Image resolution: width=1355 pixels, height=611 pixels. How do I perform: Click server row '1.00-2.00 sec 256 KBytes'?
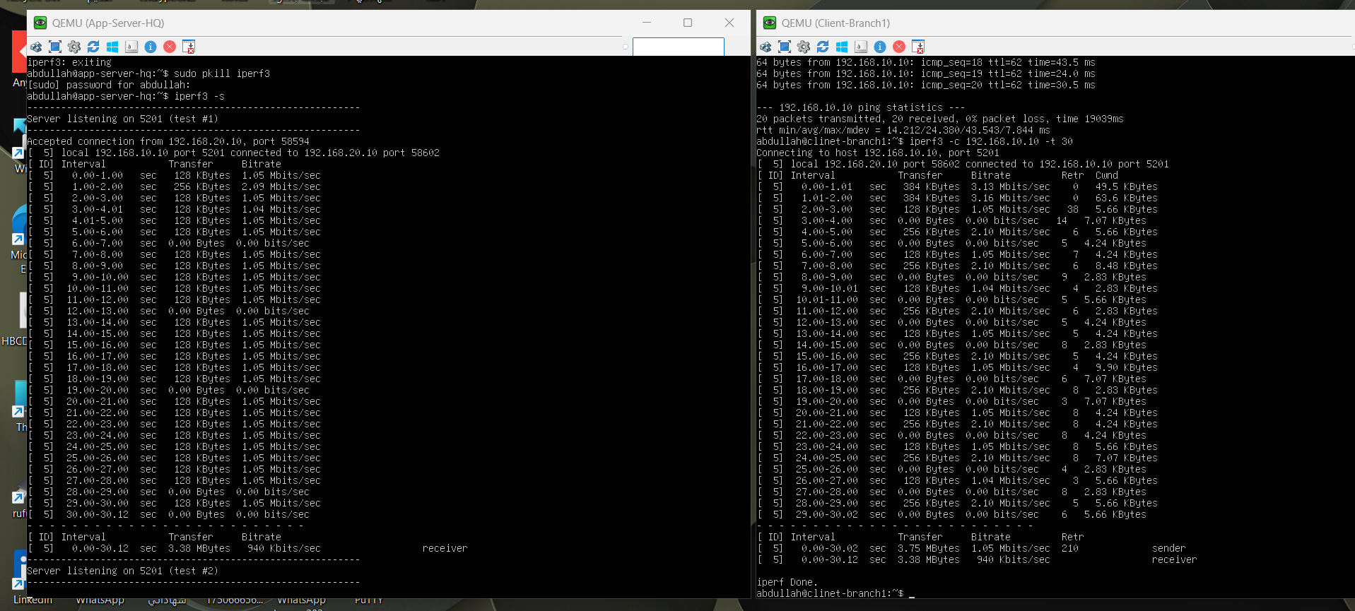(174, 186)
